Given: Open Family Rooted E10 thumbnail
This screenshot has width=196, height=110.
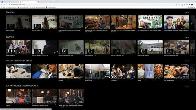Looking at the screenshot, I should pyautogui.click(x=18, y=47).
